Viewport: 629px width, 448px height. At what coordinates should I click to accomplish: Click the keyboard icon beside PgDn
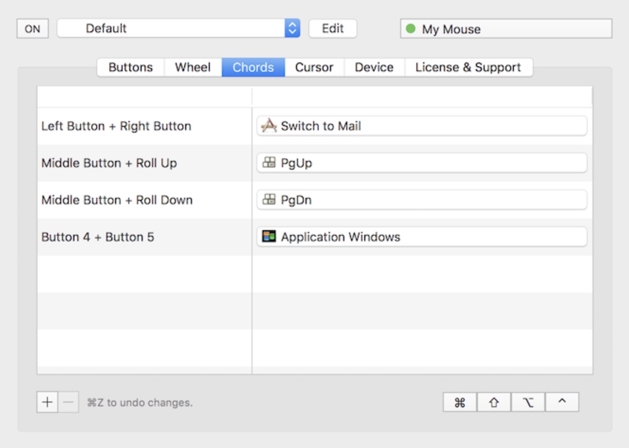[x=269, y=199]
